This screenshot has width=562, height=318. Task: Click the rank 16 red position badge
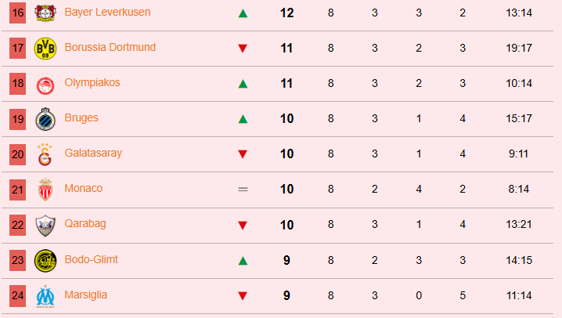pos(17,13)
